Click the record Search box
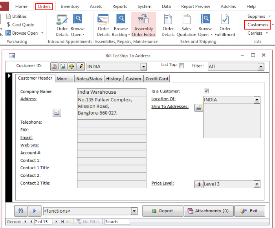 click(117, 222)
